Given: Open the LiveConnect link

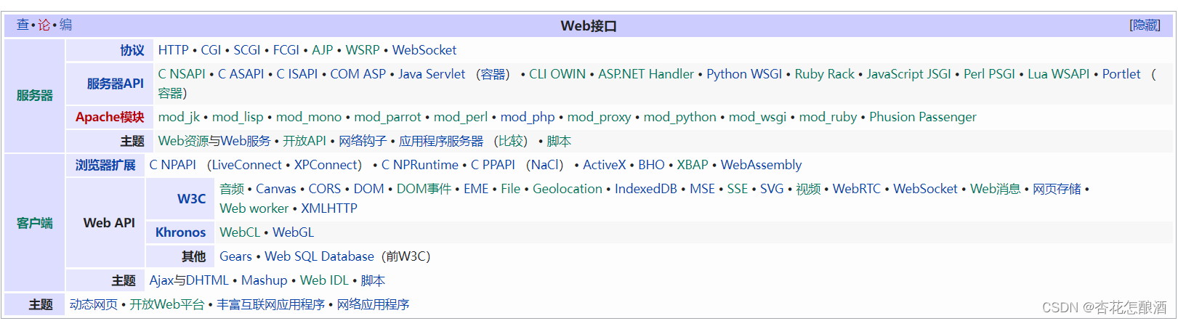Looking at the screenshot, I should click(247, 165).
